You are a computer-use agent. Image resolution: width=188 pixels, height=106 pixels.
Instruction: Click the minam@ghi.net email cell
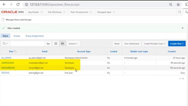click(36, 68)
